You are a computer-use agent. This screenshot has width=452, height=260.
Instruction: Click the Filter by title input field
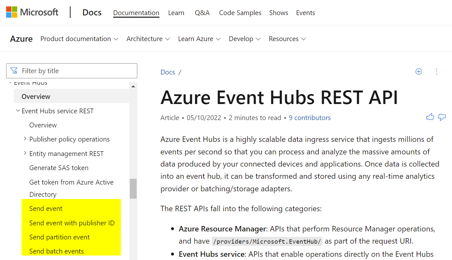[x=72, y=71]
